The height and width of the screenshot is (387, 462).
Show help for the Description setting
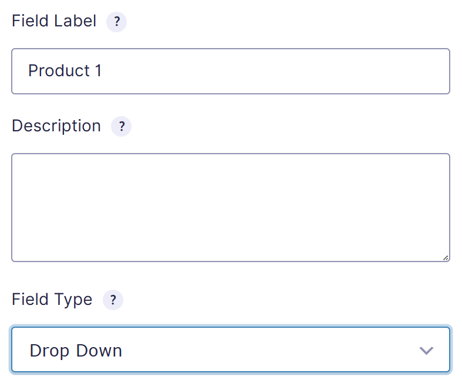(x=121, y=126)
